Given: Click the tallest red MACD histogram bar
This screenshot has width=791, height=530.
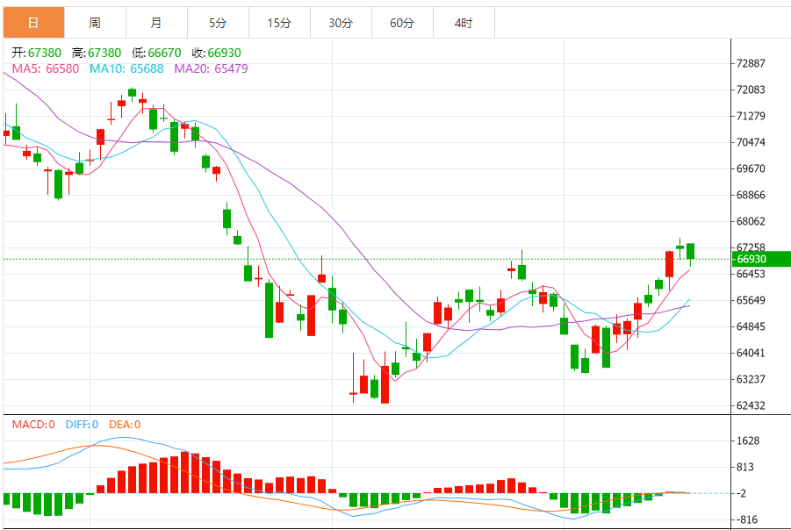Looking at the screenshot, I should coord(184,472).
